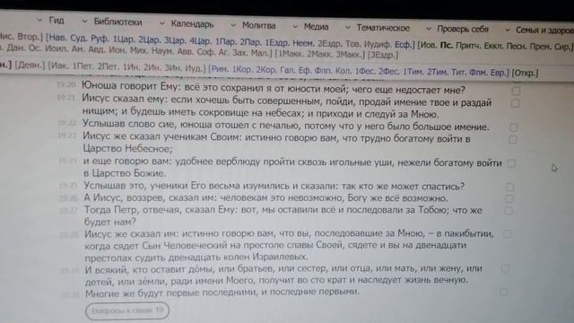Click the Вопросы к главе 19 button
The height and width of the screenshot is (323, 574).
(x=127, y=311)
